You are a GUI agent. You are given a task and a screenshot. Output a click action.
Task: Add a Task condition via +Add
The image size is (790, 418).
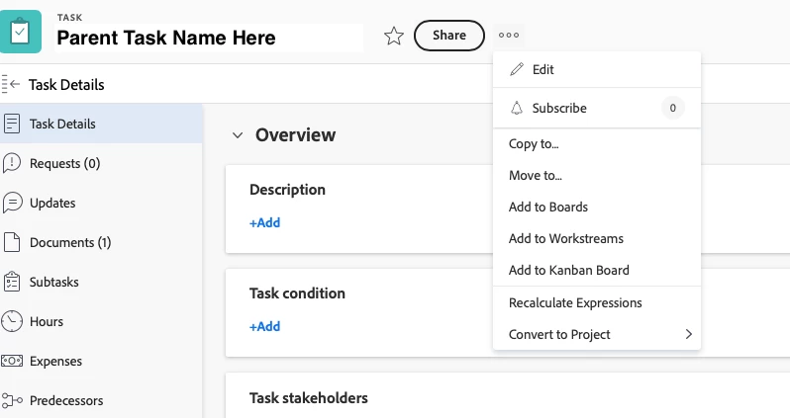[x=264, y=326]
